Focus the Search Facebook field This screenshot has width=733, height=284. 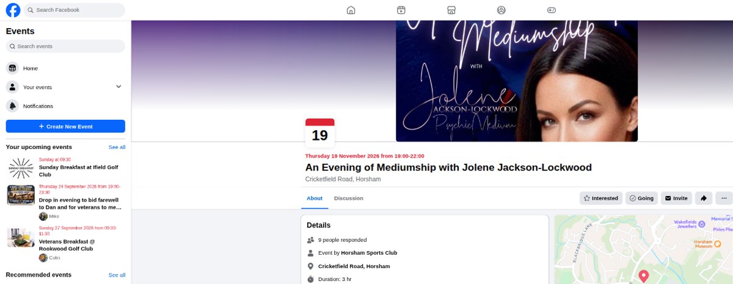pos(75,10)
